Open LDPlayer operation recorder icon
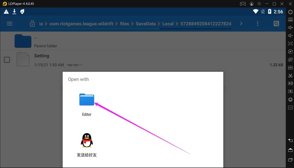The image size is (294, 168). [x=290, y=52]
